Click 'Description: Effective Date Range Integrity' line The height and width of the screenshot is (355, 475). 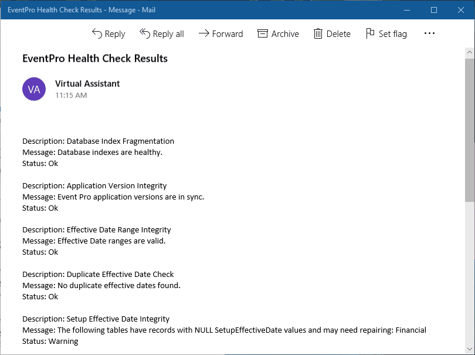(97, 230)
